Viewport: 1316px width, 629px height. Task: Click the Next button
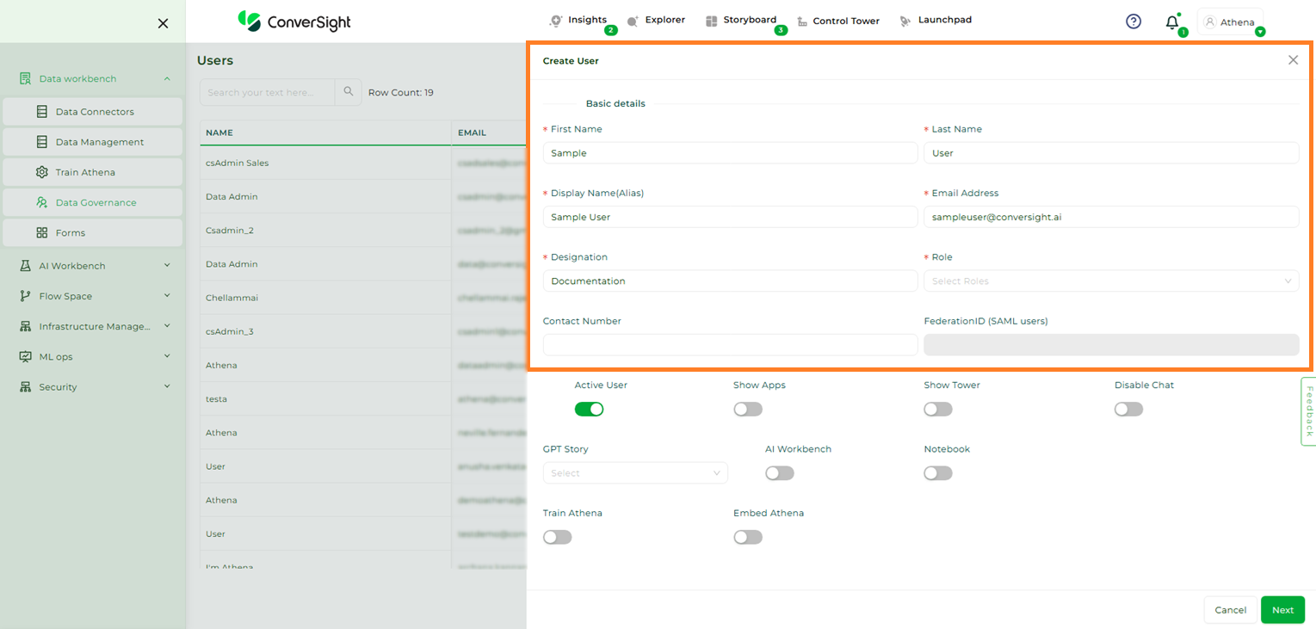1282,610
